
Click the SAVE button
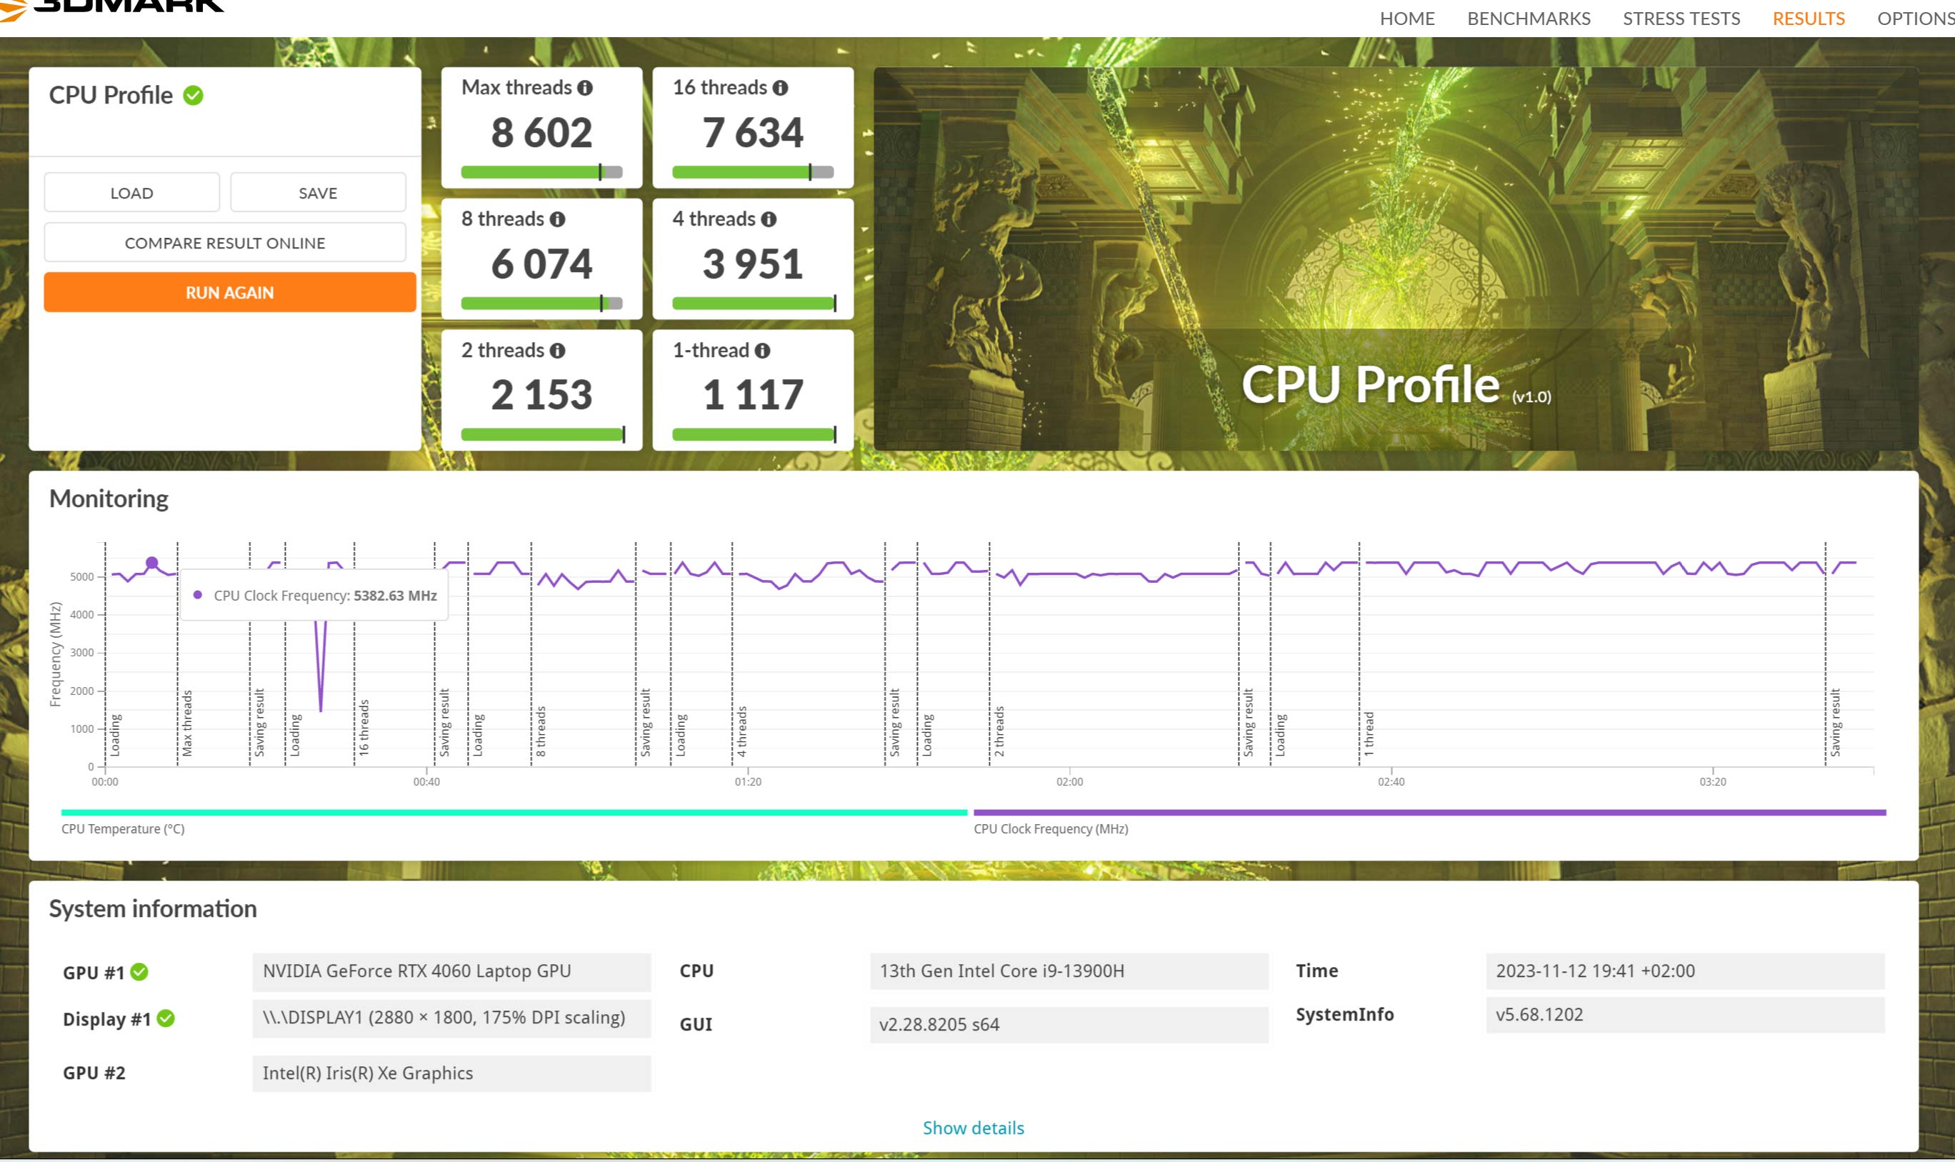pyautogui.click(x=318, y=193)
